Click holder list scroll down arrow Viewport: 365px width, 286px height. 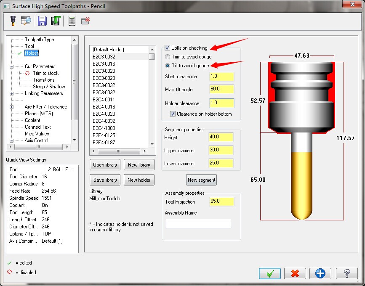[152, 144]
